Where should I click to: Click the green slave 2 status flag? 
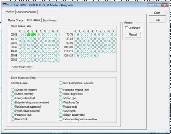point(28,35)
